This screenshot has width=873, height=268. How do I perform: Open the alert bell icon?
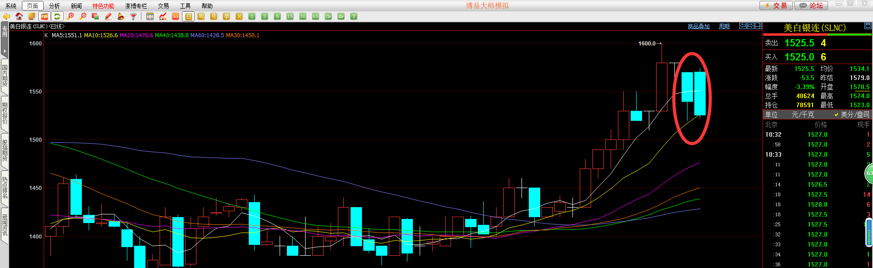tap(120, 16)
